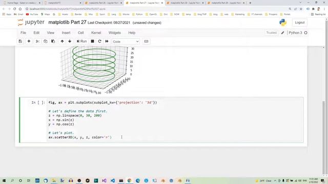328x184 pixels.
Task: Open the Help menu
Action: click(x=132, y=33)
